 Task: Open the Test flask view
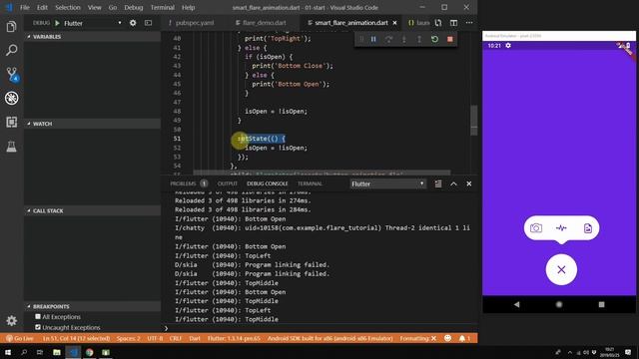click(x=11, y=147)
